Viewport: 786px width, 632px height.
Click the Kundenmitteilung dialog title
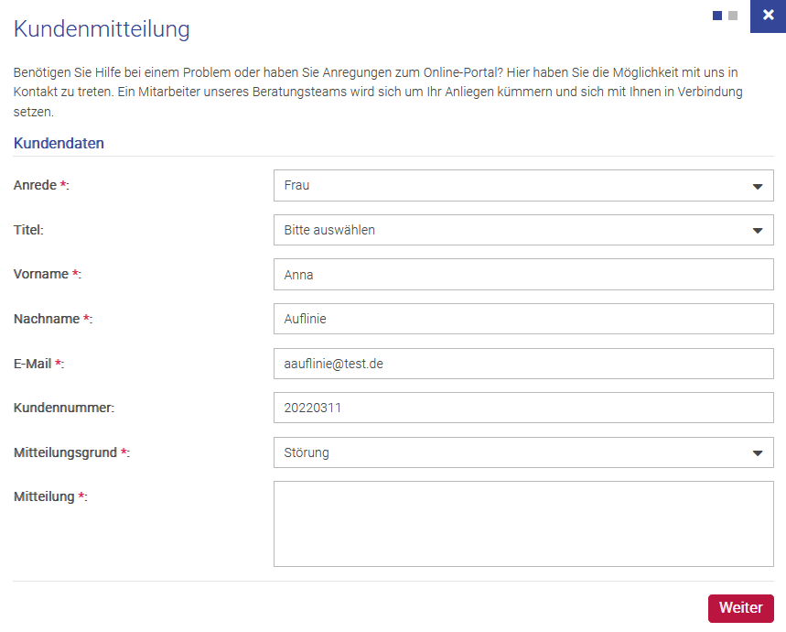pyautogui.click(x=102, y=29)
